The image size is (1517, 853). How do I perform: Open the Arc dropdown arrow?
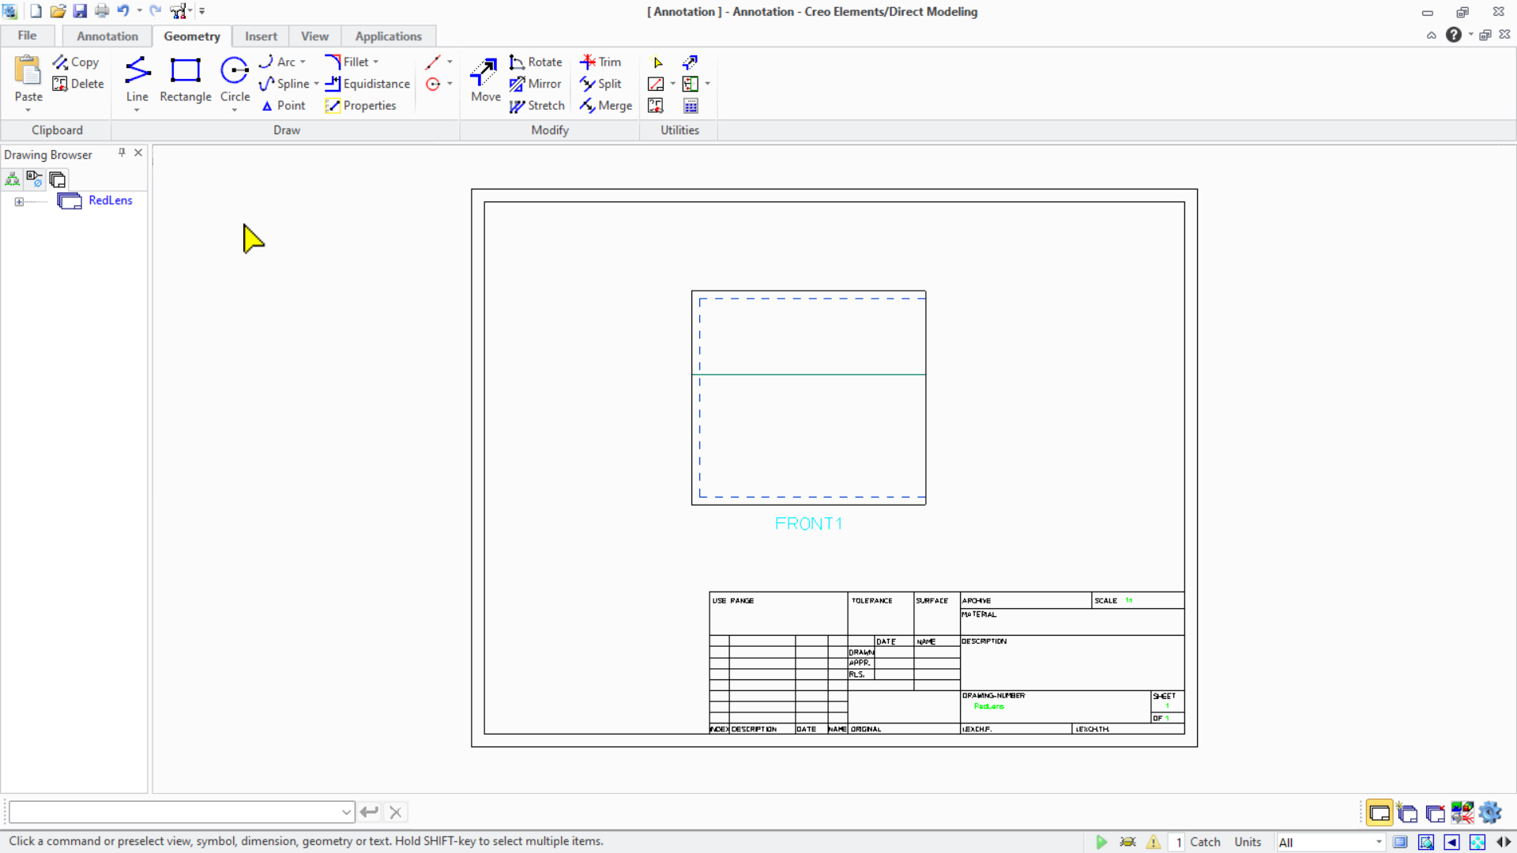click(x=303, y=62)
